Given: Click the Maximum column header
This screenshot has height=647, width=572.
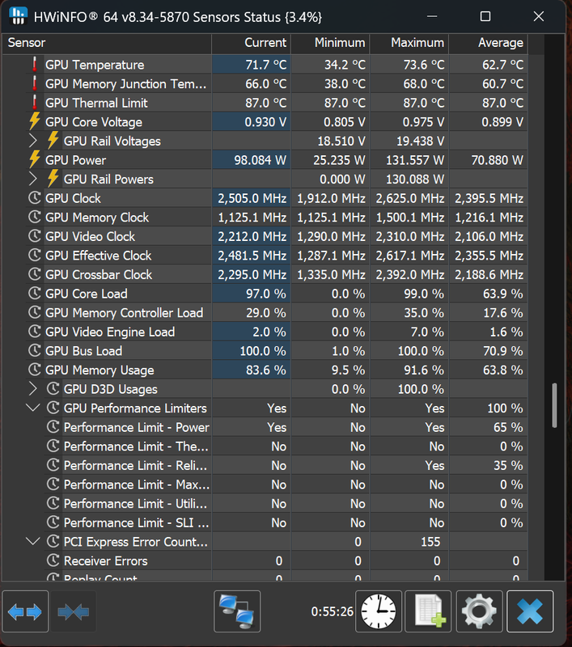Looking at the screenshot, I should pyautogui.click(x=409, y=43).
